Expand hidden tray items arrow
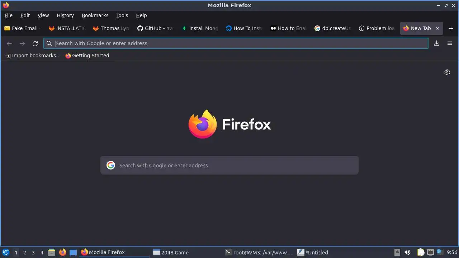The height and width of the screenshot is (258, 459). (x=397, y=252)
